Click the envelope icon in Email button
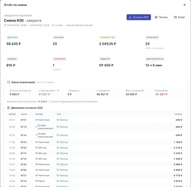191x187 pixels. 175,17
